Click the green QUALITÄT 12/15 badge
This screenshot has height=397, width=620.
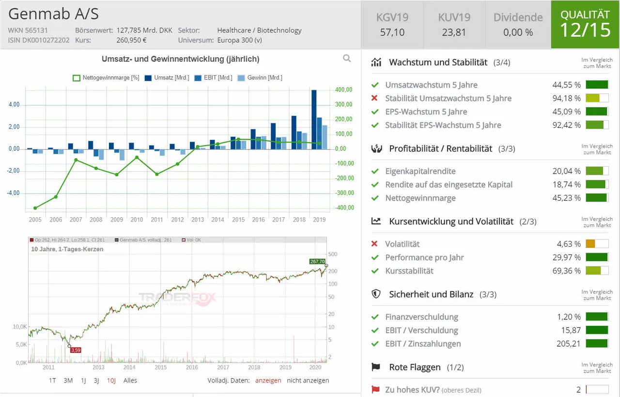(585, 24)
